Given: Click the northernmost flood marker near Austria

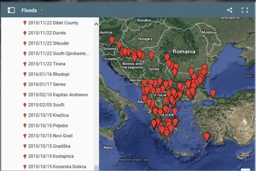Looking at the screenshot, I should coord(112,40).
